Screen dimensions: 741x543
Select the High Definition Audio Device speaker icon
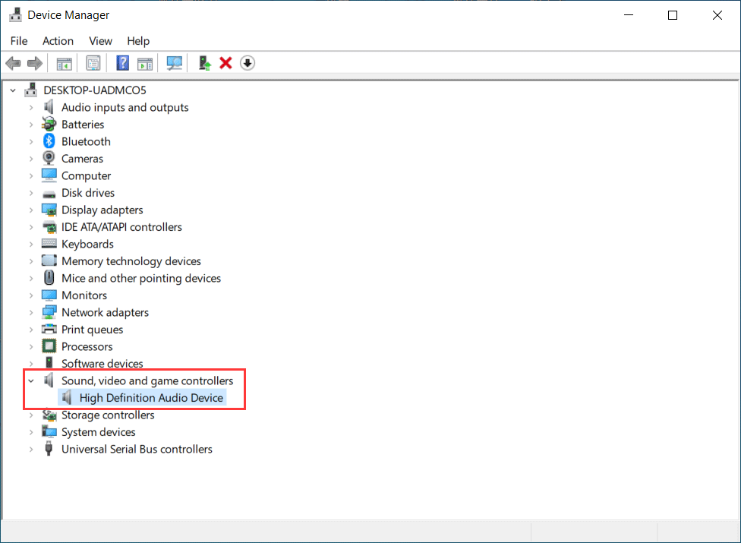(x=67, y=398)
